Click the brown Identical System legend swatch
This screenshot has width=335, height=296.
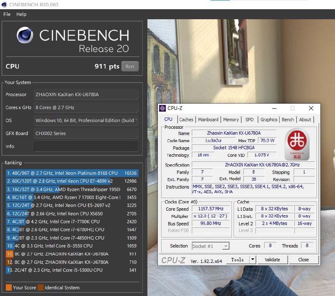(41, 288)
